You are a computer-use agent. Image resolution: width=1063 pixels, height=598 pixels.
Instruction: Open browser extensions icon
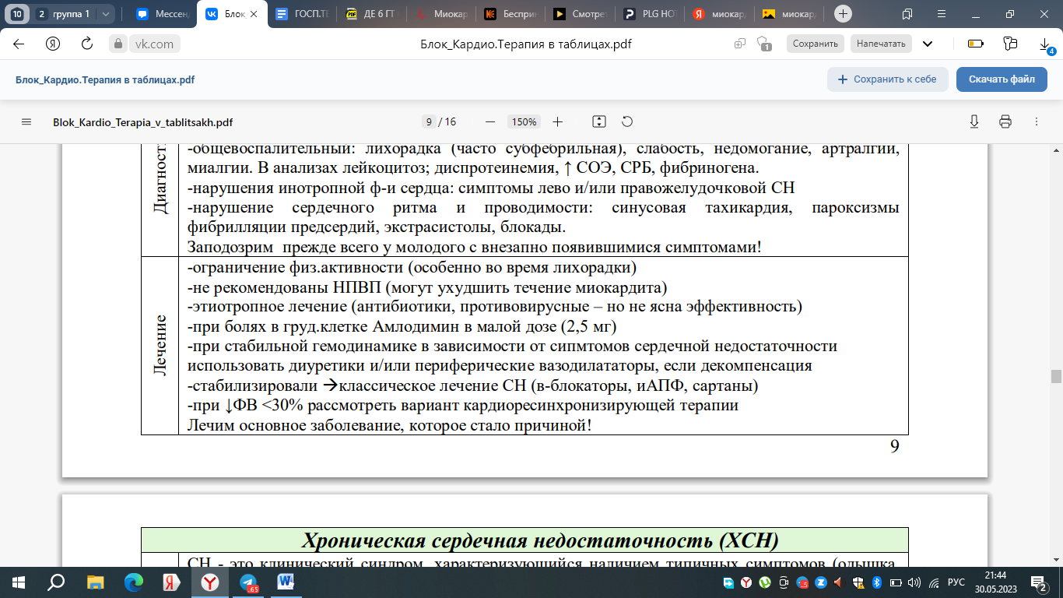tap(1010, 44)
